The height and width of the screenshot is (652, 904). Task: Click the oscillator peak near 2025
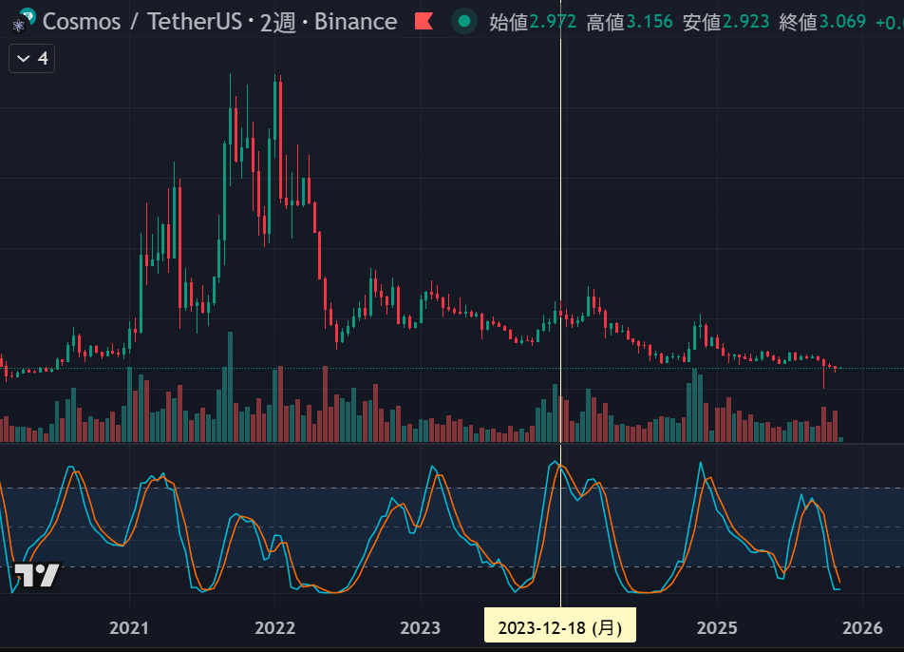[702, 464]
